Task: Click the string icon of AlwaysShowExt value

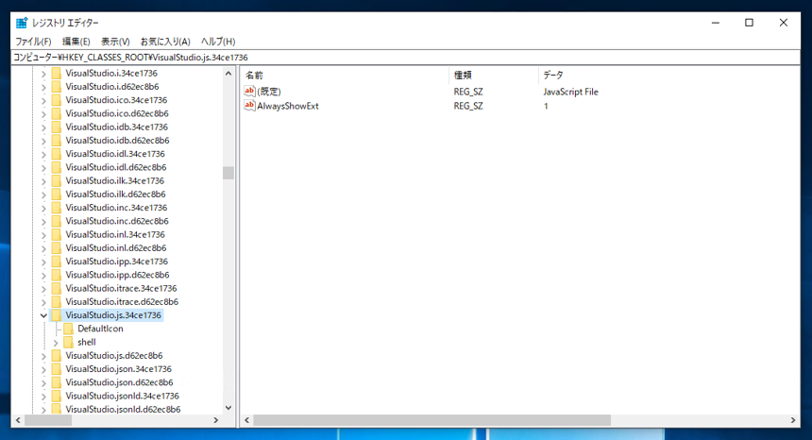Action: pos(249,106)
